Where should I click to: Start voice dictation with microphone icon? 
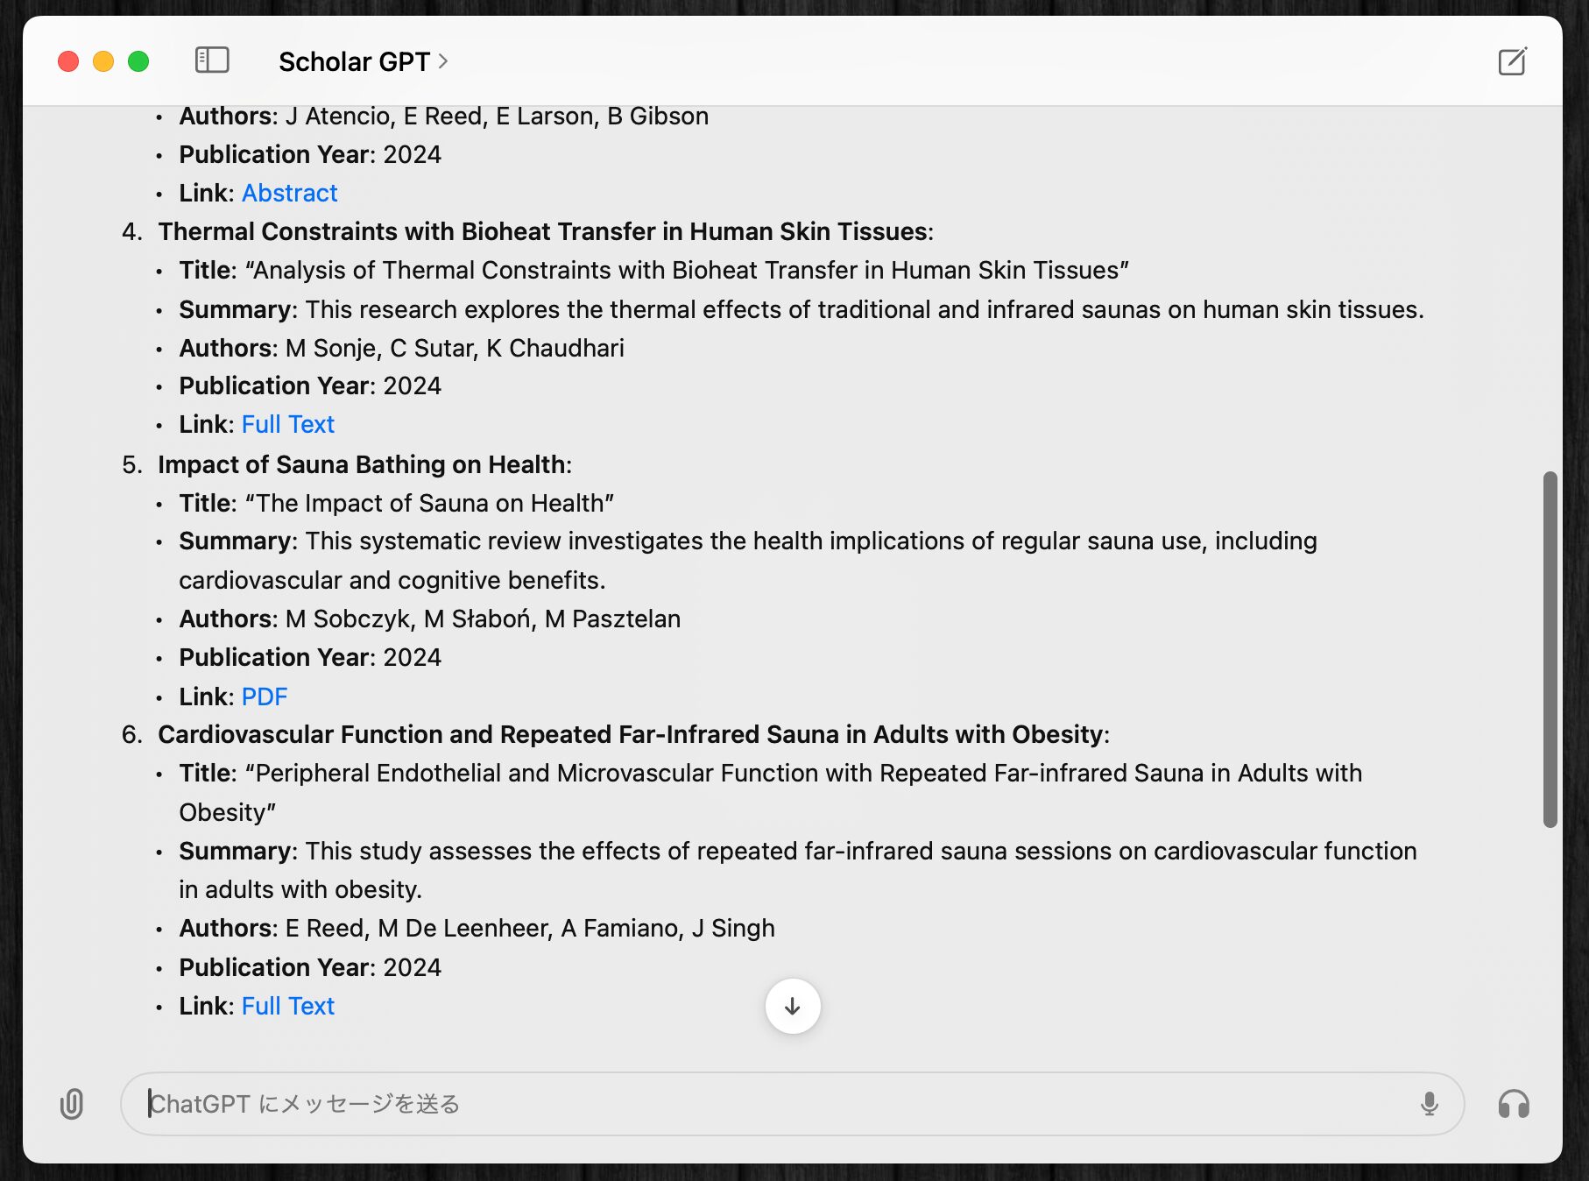pyautogui.click(x=1429, y=1104)
